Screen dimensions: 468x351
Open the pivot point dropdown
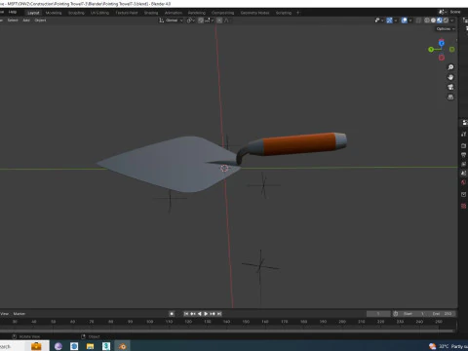pos(191,20)
